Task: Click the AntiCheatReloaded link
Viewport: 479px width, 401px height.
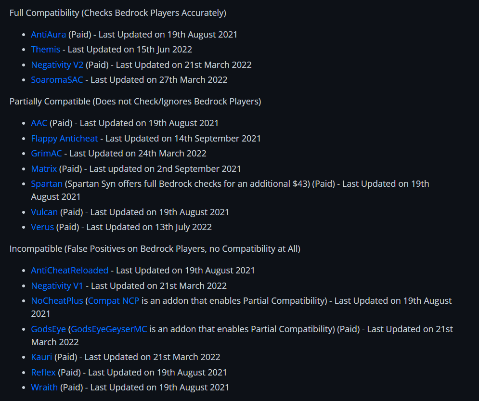Action: coord(70,270)
